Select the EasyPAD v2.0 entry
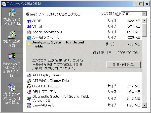Viewport: 151px width, 113px height. coord(84,105)
